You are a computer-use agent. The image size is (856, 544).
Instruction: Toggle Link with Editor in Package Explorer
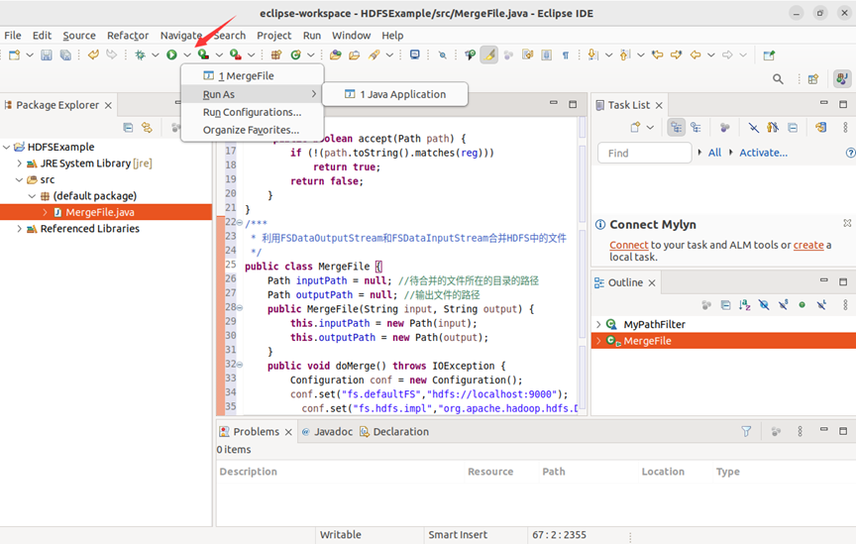tap(148, 127)
